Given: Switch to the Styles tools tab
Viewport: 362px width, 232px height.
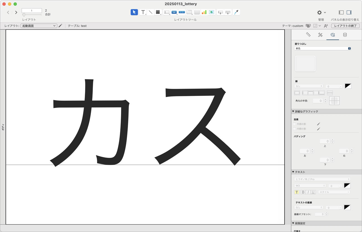Looking at the screenshot, I should pyautogui.click(x=320, y=35).
